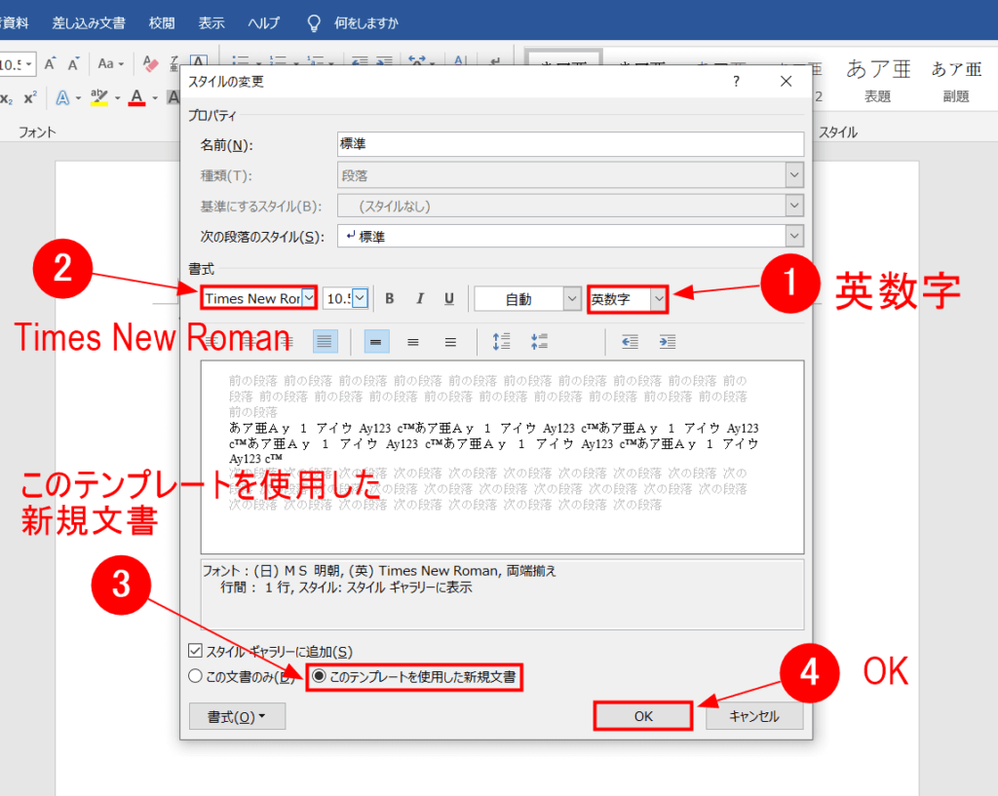This screenshot has width=998, height=796.
Task: Expand the 次の段落のスタイル dropdown
Action: pyautogui.click(x=794, y=236)
